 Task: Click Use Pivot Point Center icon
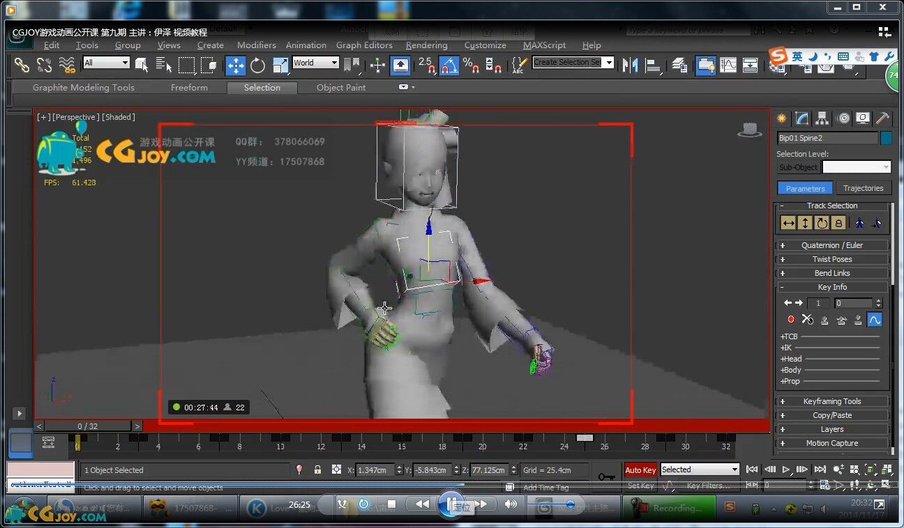(352, 65)
